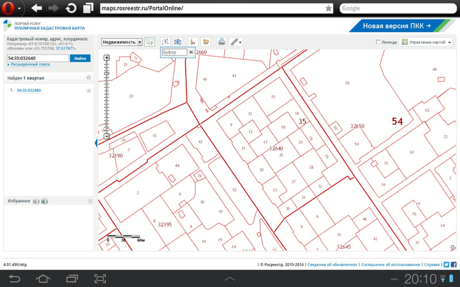The width and height of the screenshot is (460, 287).
Task: Collapse the left panel with blue arrow
Action: [96, 143]
